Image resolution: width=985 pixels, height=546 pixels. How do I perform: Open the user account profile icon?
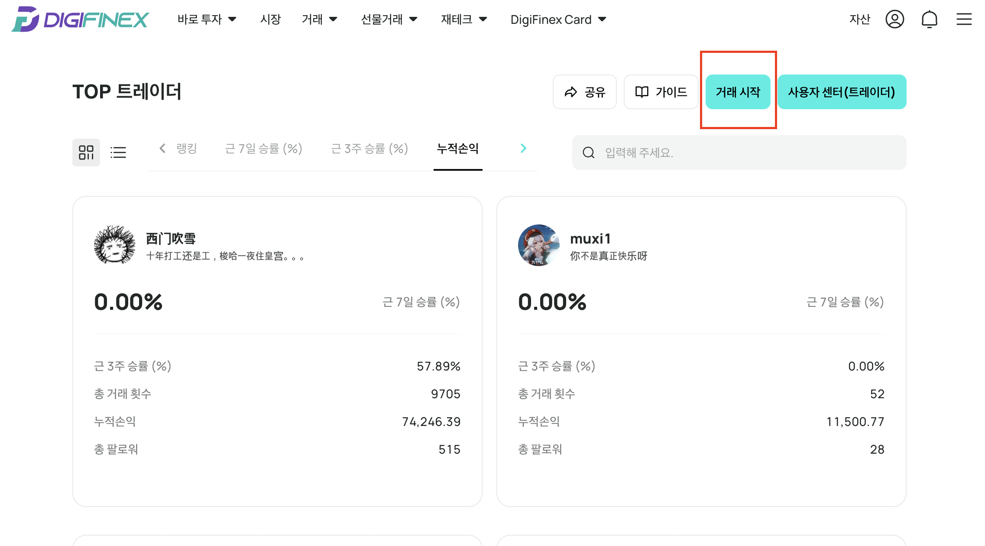894,19
